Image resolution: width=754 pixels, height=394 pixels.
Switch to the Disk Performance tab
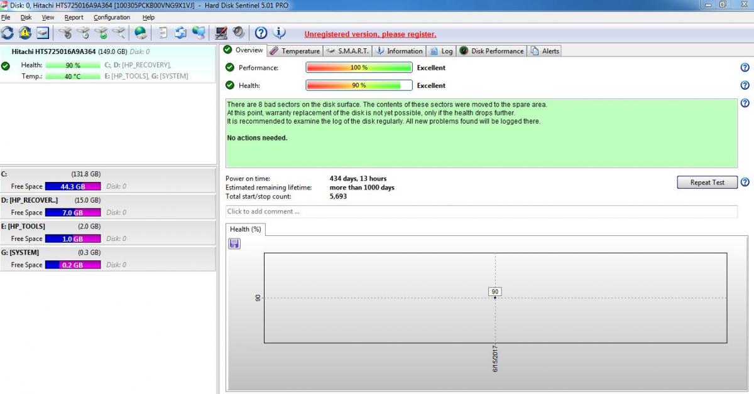point(491,51)
